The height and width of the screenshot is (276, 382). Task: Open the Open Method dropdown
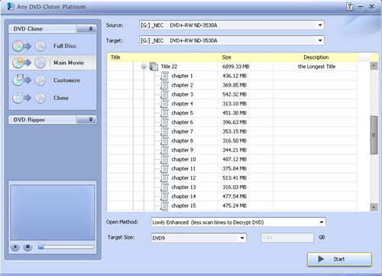pyautogui.click(x=322, y=222)
